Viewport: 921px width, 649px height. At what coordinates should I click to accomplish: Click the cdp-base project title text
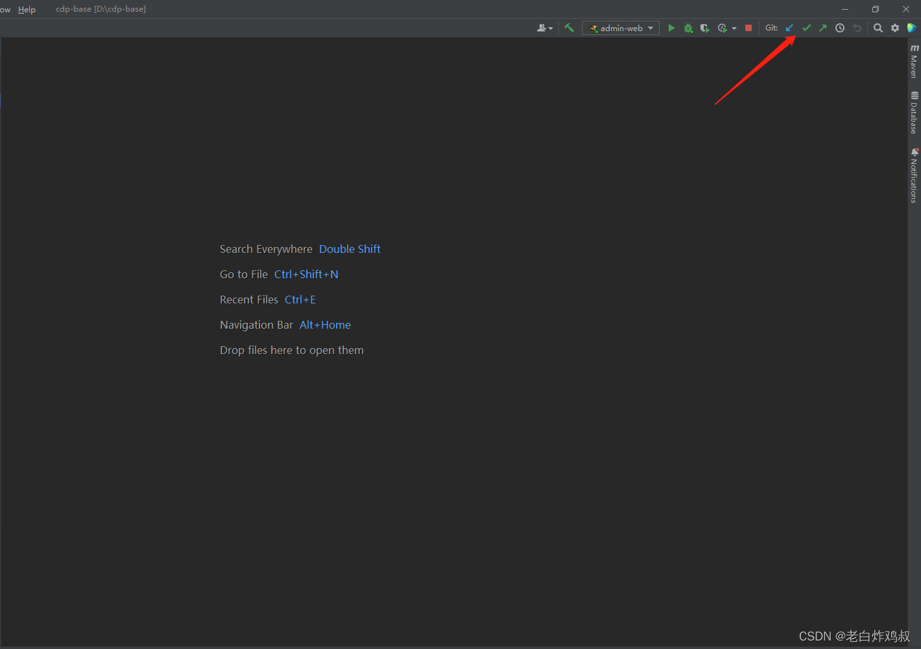click(x=101, y=9)
